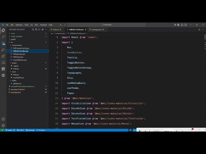Click the main branch indicator in status bar

[x=9, y=130]
